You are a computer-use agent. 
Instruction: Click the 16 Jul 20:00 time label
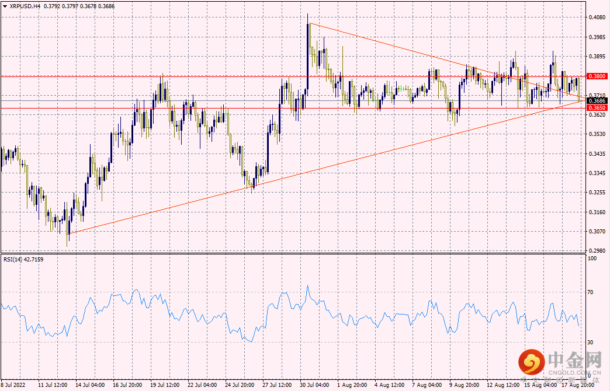pyautogui.click(x=127, y=385)
